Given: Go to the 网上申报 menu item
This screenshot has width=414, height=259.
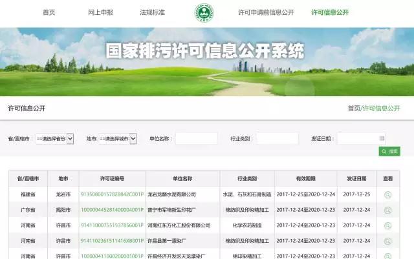Looking at the screenshot, I should pos(100,13).
